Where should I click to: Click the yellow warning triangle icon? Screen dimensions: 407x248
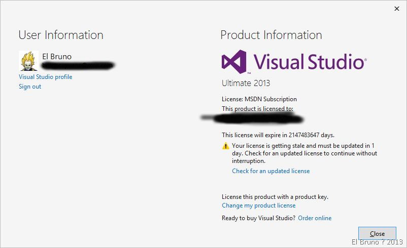tap(226, 146)
